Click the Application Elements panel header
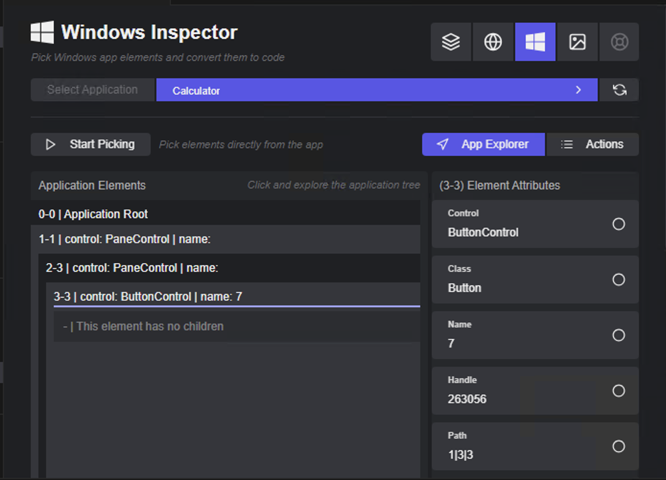Screen dimensions: 666x480 pyautogui.click(x=92, y=186)
